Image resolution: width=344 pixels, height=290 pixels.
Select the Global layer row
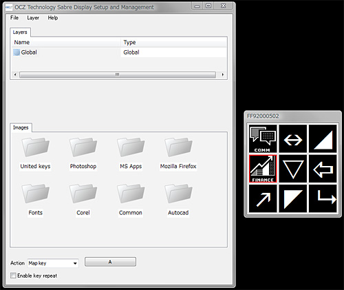click(119, 52)
